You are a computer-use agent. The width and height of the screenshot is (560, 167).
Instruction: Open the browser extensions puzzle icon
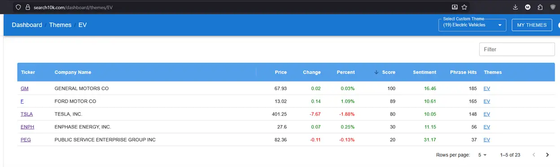(x=540, y=7)
